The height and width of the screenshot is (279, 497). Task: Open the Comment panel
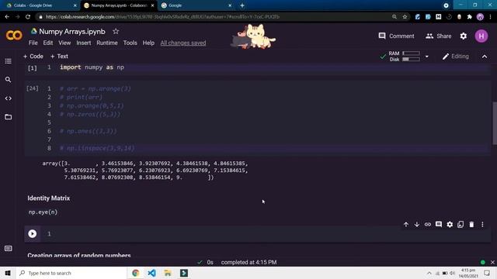(x=396, y=36)
